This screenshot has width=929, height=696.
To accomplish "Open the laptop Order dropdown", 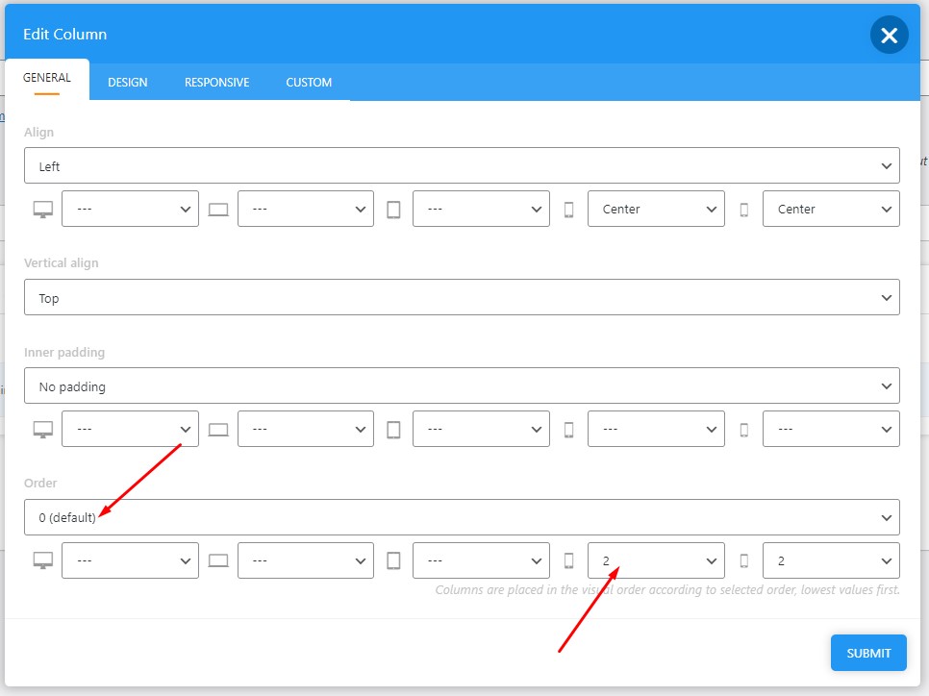I will click(x=306, y=560).
